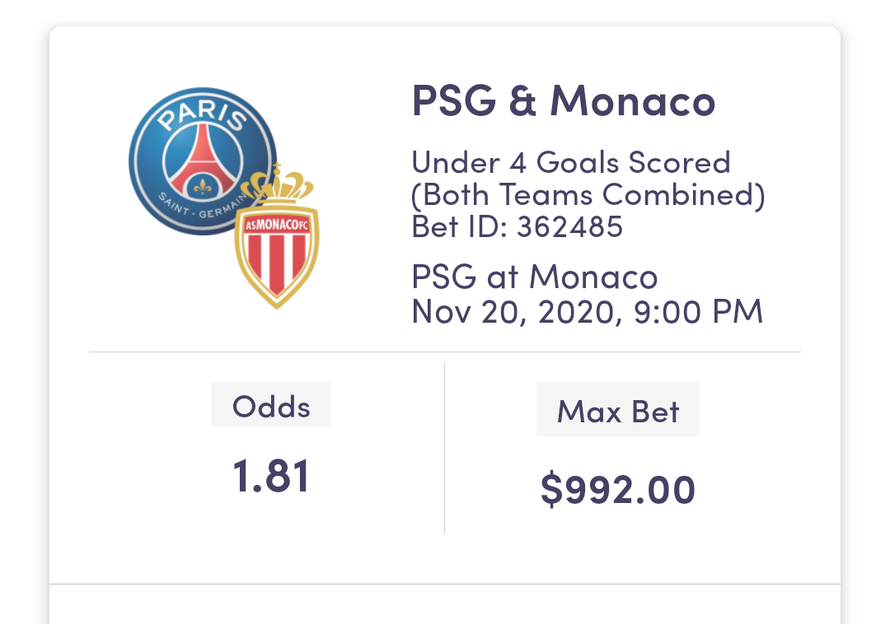The width and height of the screenshot is (890, 624).
Task: Open the PSG & Monaco bet title
Action: (564, 101)
